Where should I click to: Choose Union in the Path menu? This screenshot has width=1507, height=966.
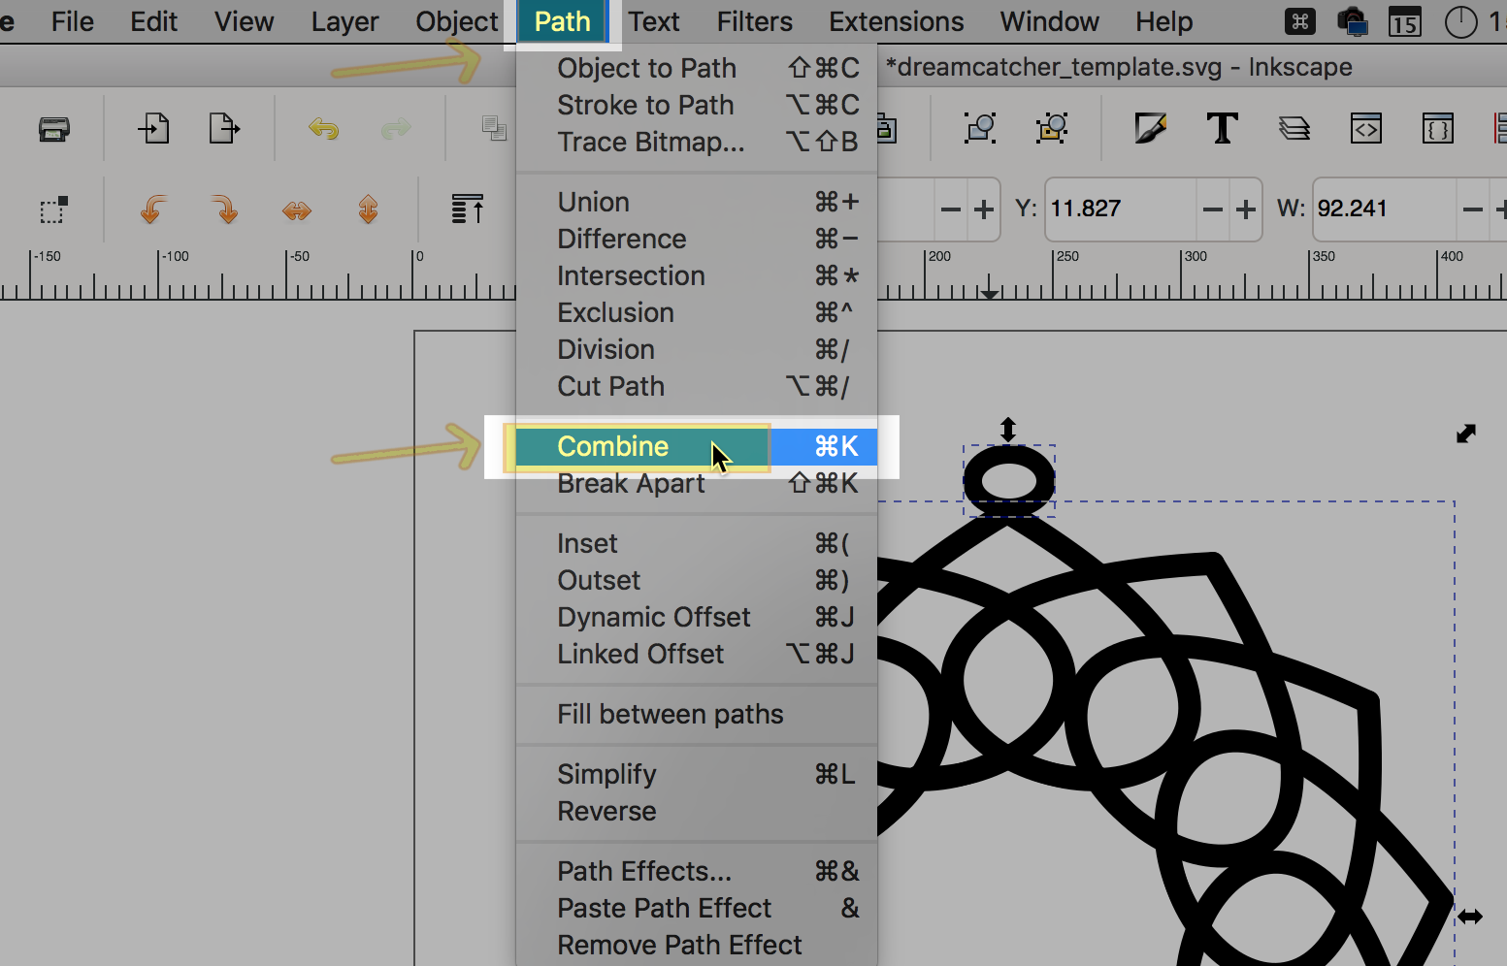point(593,202)
